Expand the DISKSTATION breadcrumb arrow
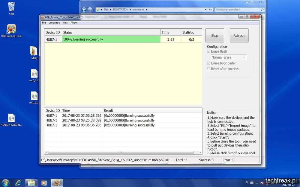300x187 pixels. (x=131, y=10)
